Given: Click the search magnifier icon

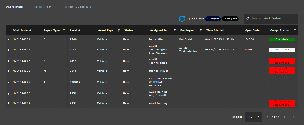Looking at the screenshot, I should pos(248,19).
